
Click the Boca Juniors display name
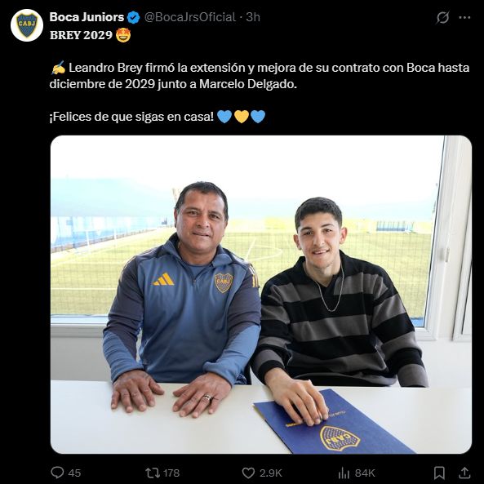click(x=87, y=17)
